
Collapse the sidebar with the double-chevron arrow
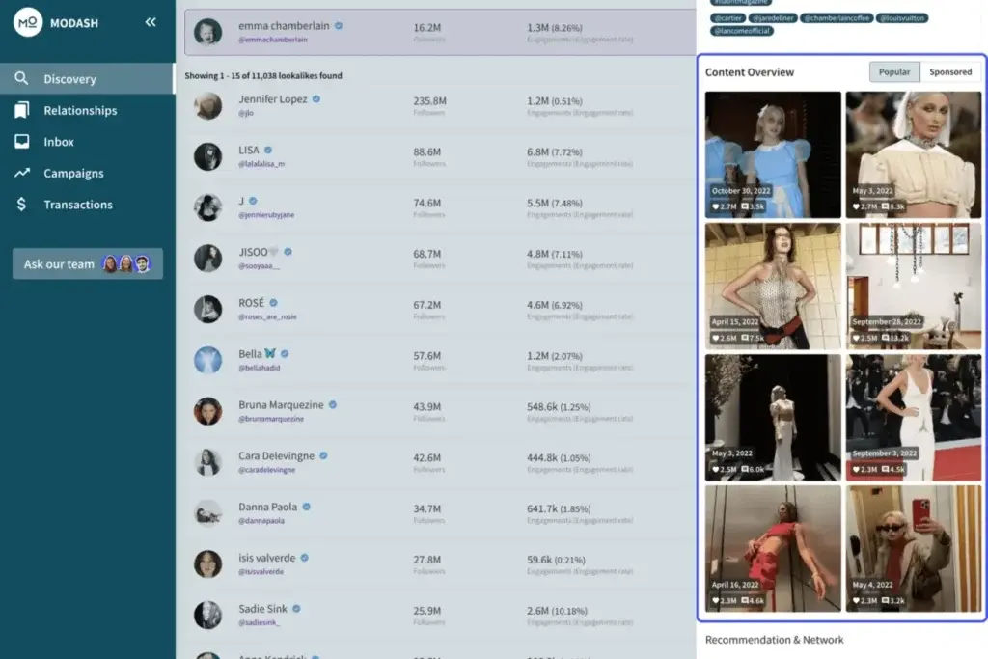click(151, 21)
